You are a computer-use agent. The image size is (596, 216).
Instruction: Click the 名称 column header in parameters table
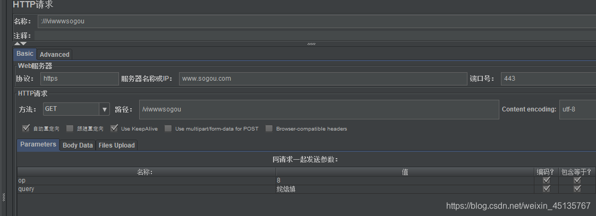click(146, 172)
